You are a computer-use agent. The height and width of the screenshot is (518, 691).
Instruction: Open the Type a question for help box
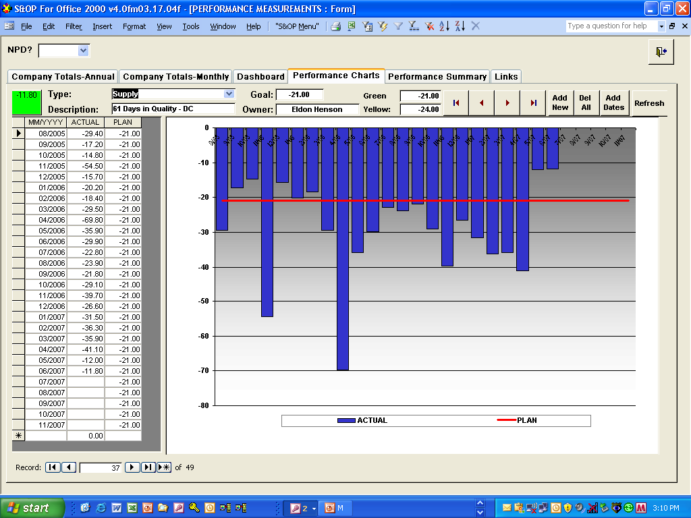click(x=607, y=26)
